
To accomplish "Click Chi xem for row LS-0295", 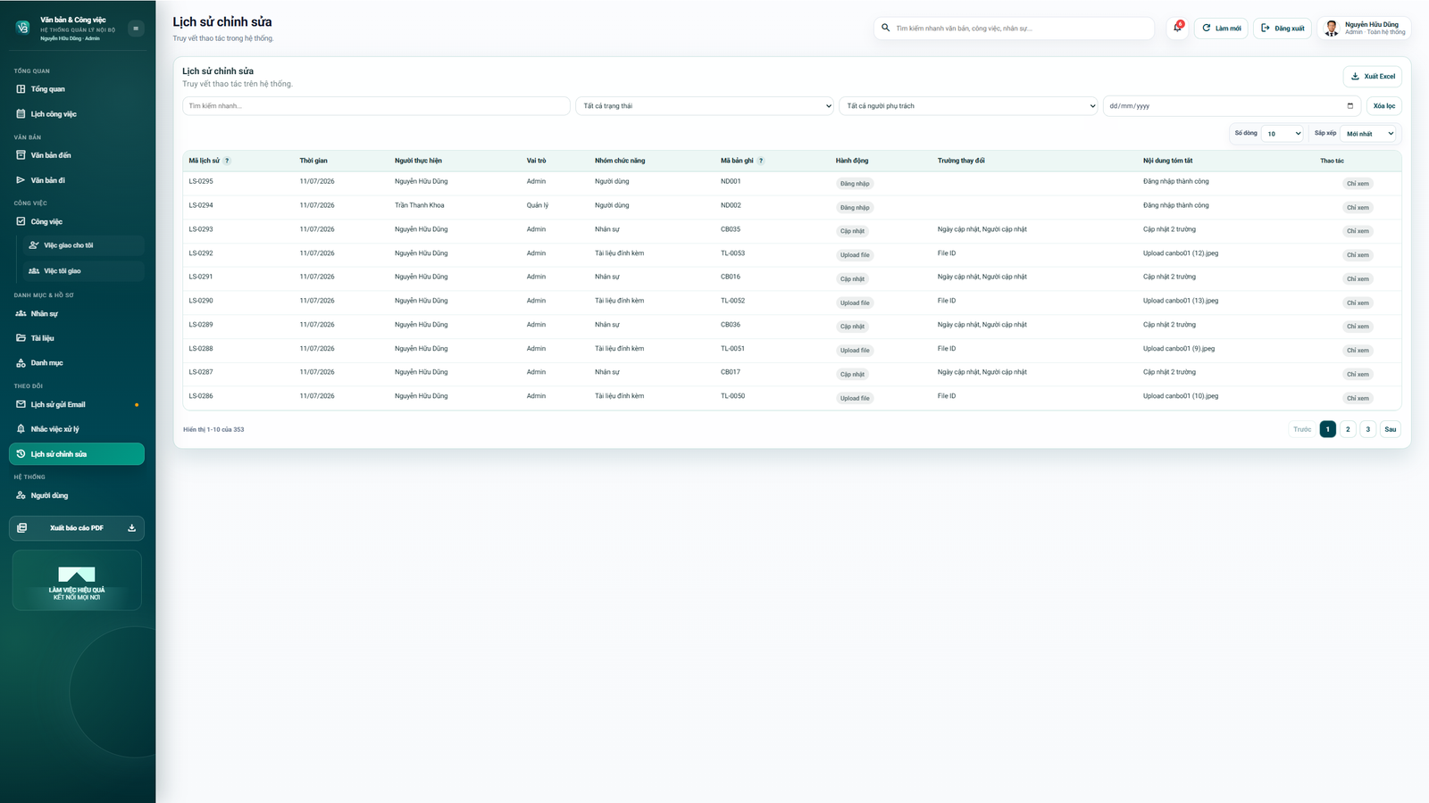I will pyautogui.click(x=1358, y=184).
